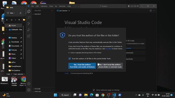175x98 pixels.
Task: Expand Siddharth - Personal OneDrive node
Action: point(7,30)
